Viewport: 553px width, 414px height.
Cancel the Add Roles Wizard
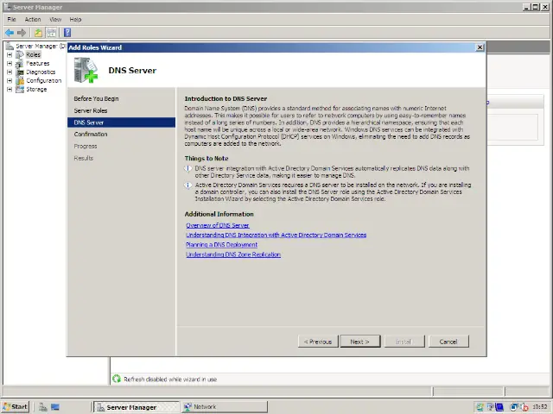click(448, 342)
